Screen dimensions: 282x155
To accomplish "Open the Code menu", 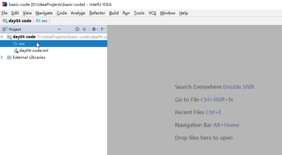I will point(62,13).
